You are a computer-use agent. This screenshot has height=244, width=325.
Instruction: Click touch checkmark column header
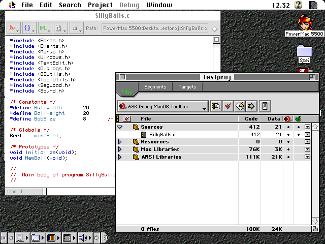[127, 119]
